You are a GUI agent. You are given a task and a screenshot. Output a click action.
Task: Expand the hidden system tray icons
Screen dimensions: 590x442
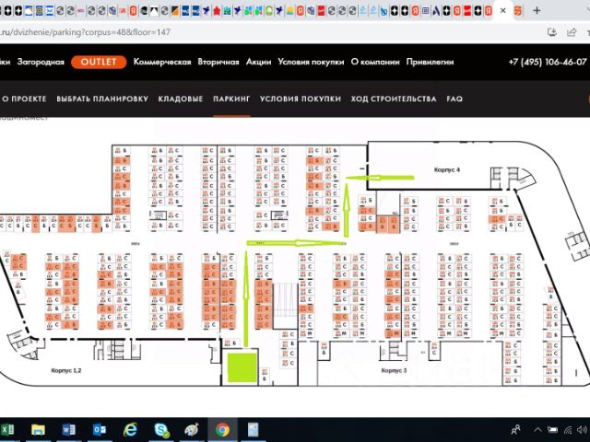click(x=537, y=430)
